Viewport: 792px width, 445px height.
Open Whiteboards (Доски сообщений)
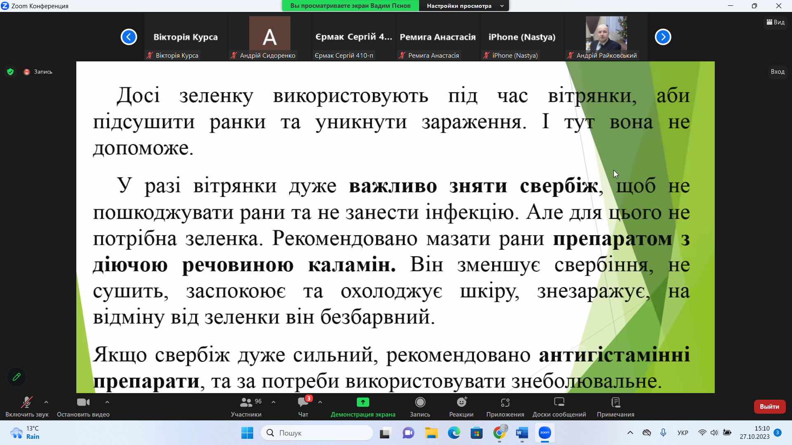559,402
